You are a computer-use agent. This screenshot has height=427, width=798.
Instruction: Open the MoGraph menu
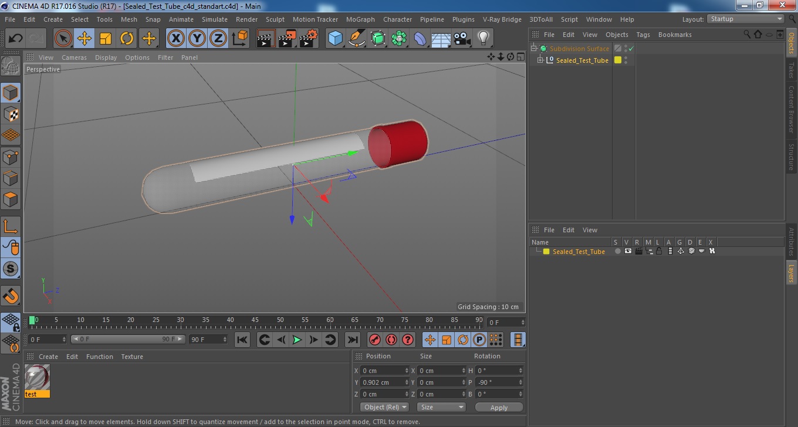click(360, 19)
